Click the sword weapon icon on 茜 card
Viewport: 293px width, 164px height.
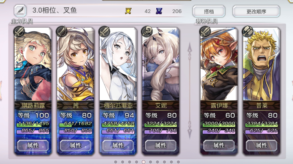pos(61,31)
